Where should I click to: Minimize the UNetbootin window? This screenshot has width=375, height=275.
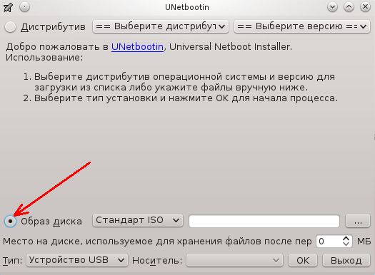pyautogui.click(x=332, y=7)
